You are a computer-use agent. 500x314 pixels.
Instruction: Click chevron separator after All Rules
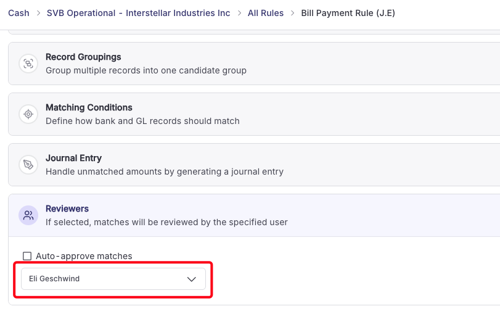[x=292, y=13]
